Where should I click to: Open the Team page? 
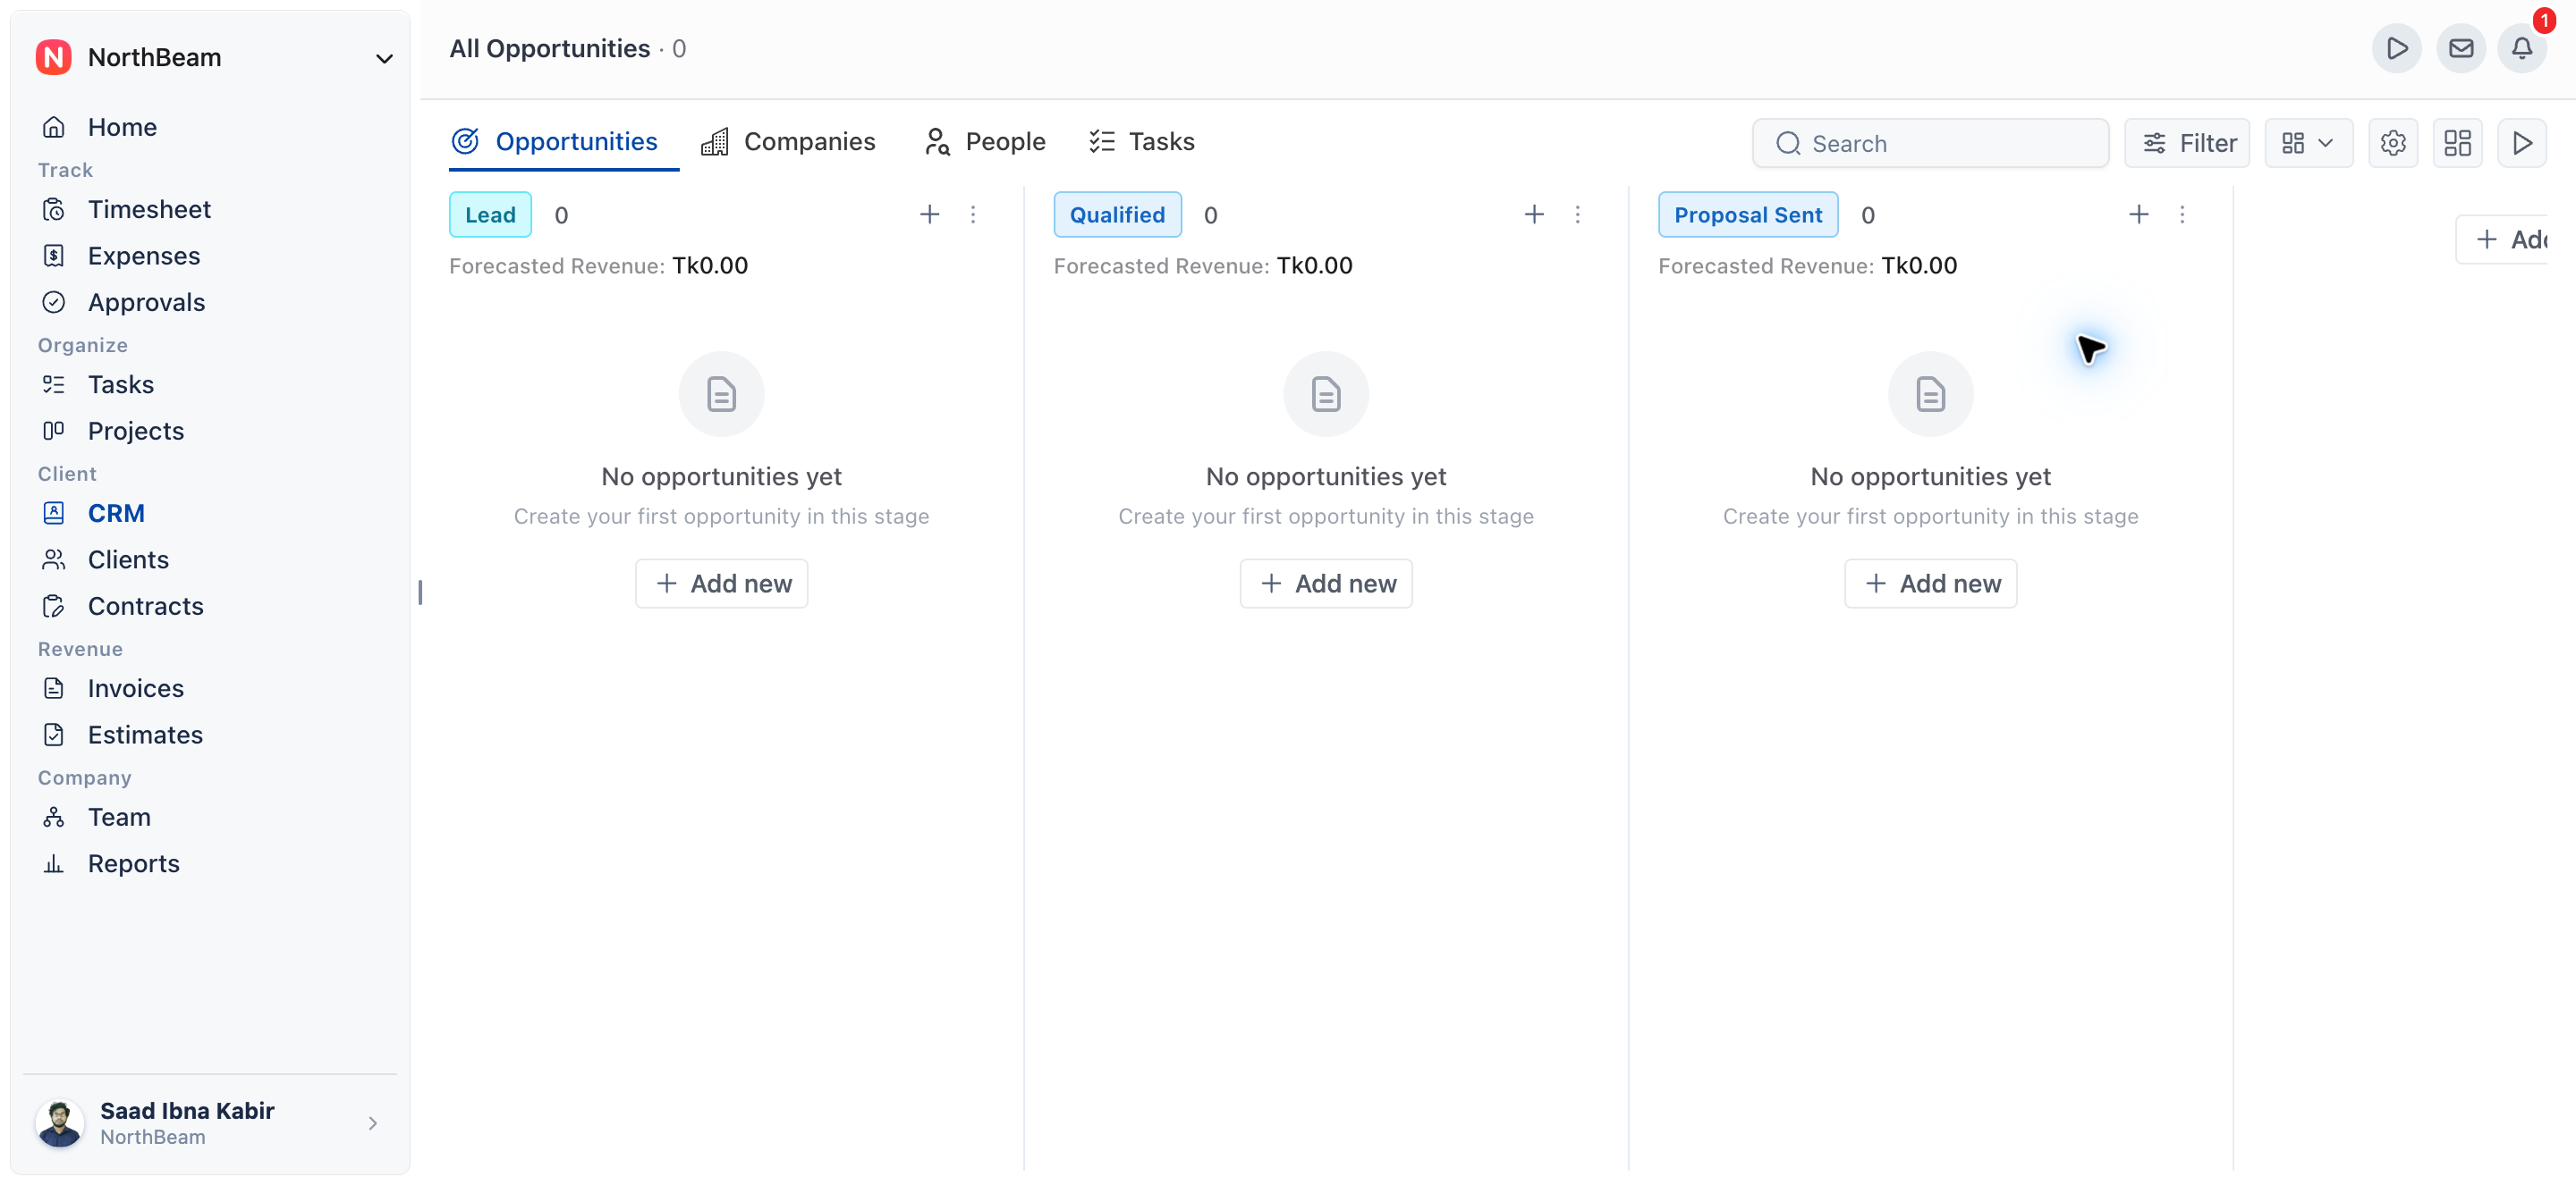[119, 816]
